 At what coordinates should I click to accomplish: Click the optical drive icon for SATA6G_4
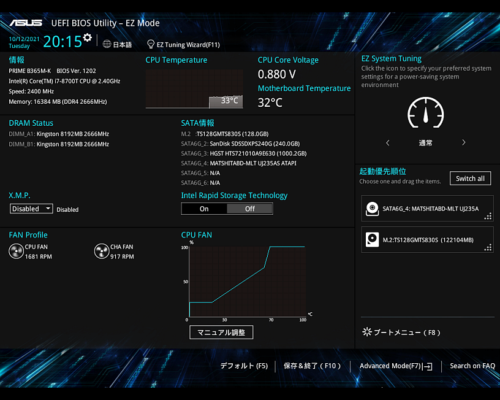pyautogui.click(x=372, y=209)
